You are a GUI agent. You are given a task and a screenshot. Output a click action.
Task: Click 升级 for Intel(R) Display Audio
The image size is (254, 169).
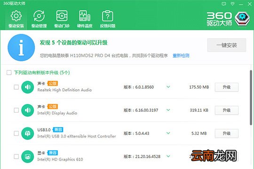227,110
